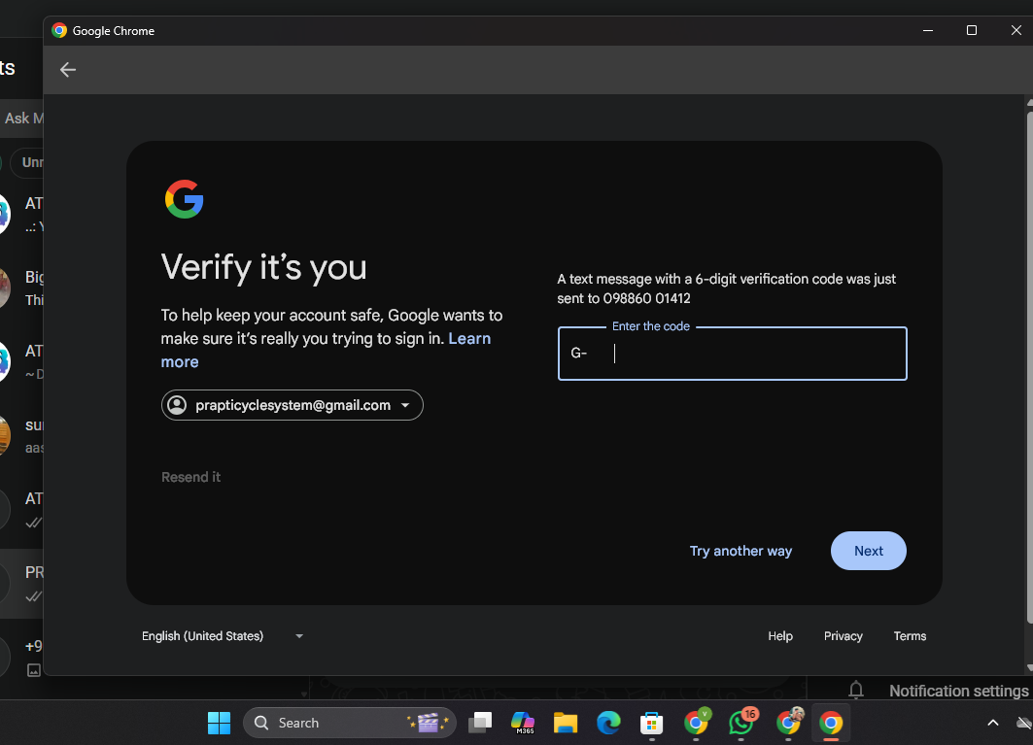Close the Google Chrome window
The image size is (1033, 745).
pyautogui.click(x=1016, y=30)
